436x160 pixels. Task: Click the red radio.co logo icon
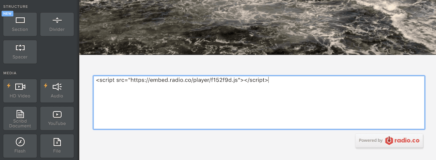tap(389, 140)
